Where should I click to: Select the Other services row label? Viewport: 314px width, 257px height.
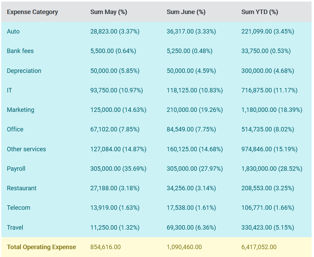[26, 149]
